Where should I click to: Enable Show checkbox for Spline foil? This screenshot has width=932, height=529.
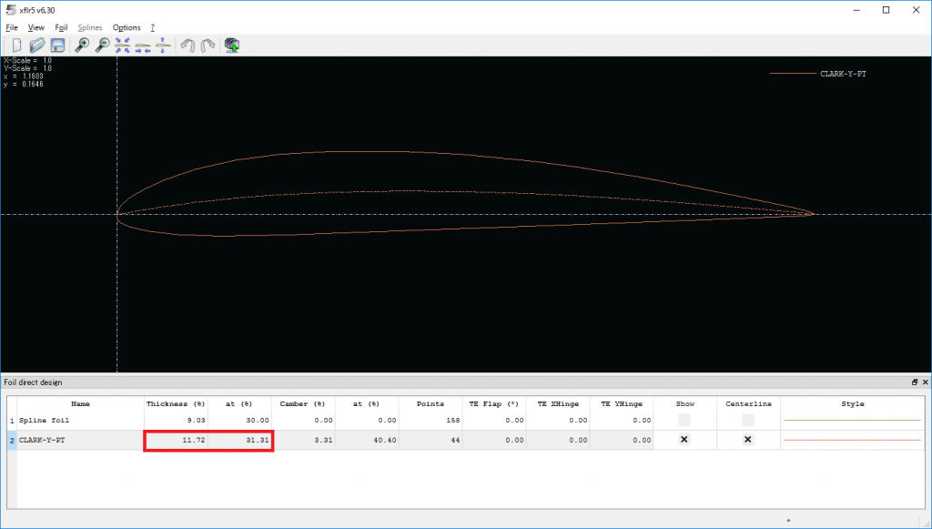pos(684,420)
